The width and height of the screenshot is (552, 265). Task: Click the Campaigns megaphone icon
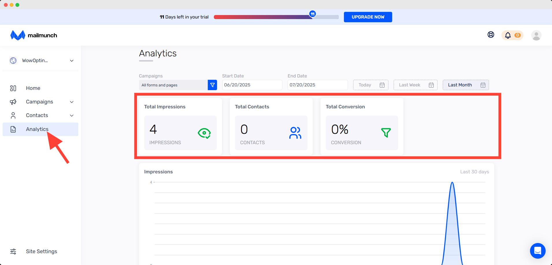13,102
